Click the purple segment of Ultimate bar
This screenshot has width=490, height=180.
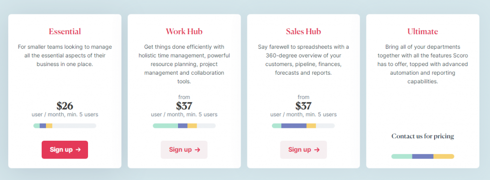[x=423, y=156]
